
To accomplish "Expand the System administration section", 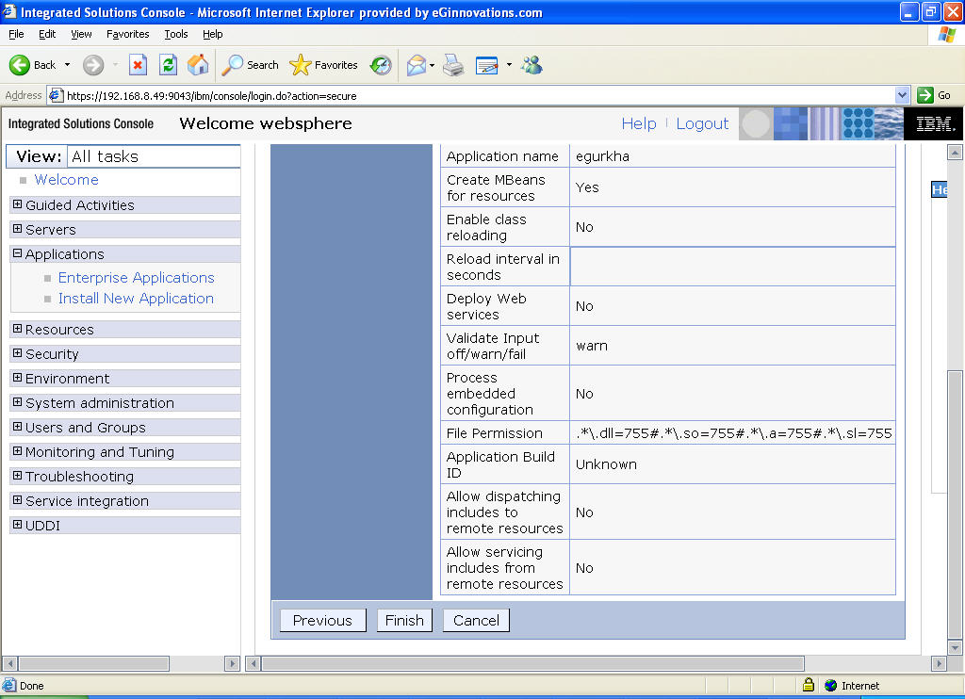I will point(17,402).
